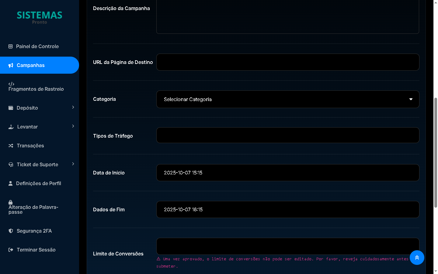The height and width of the screenshot is (274, 438).
Task: Click the Fragmentos de Rastreio code icon
Action: tap(11, 84)
